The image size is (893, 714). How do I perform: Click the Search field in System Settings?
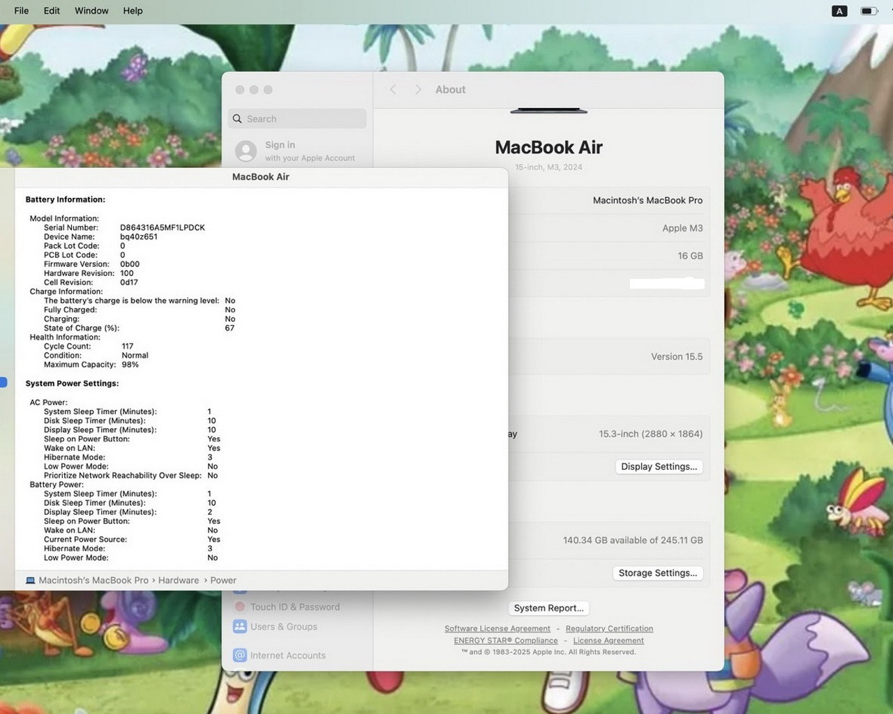(x=297, y=119)
